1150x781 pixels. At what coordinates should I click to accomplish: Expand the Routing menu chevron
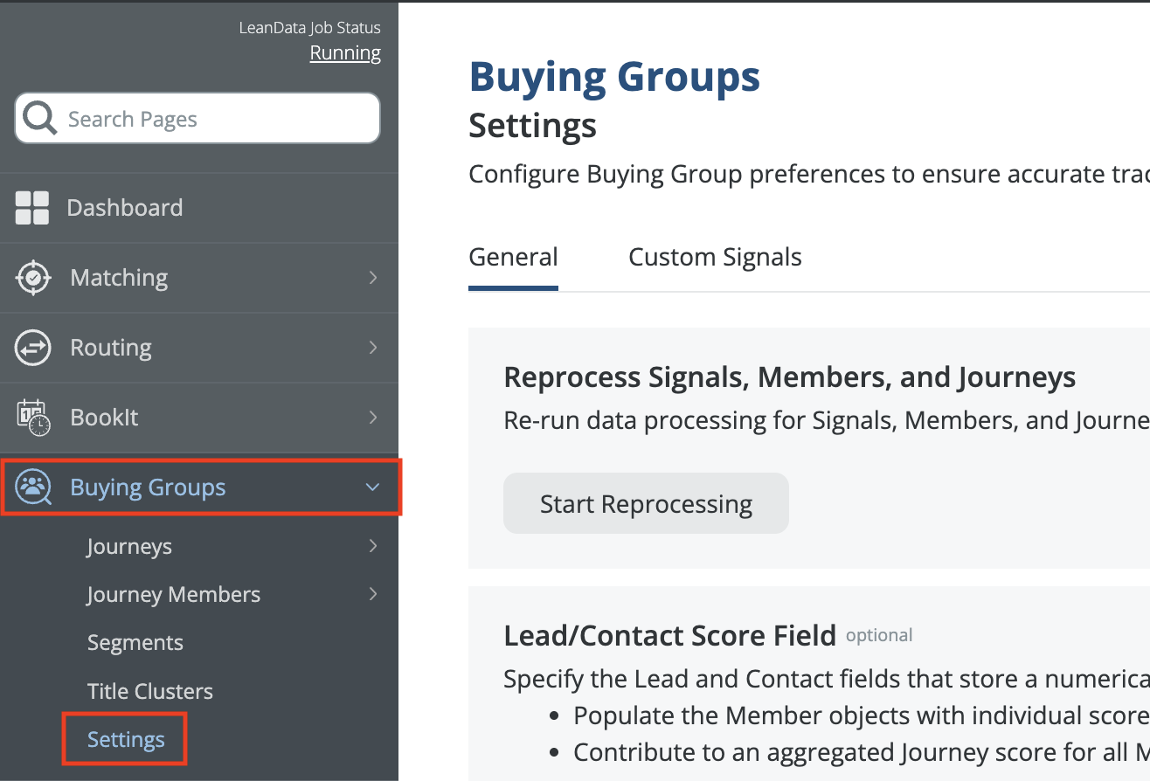tap(373, 348)
